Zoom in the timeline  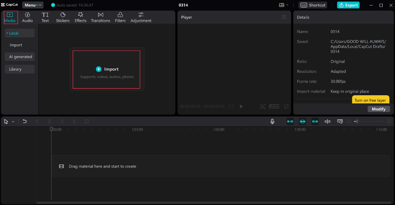(x=389, y=121)
